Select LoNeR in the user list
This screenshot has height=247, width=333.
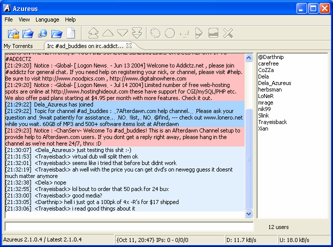point(266,96)
